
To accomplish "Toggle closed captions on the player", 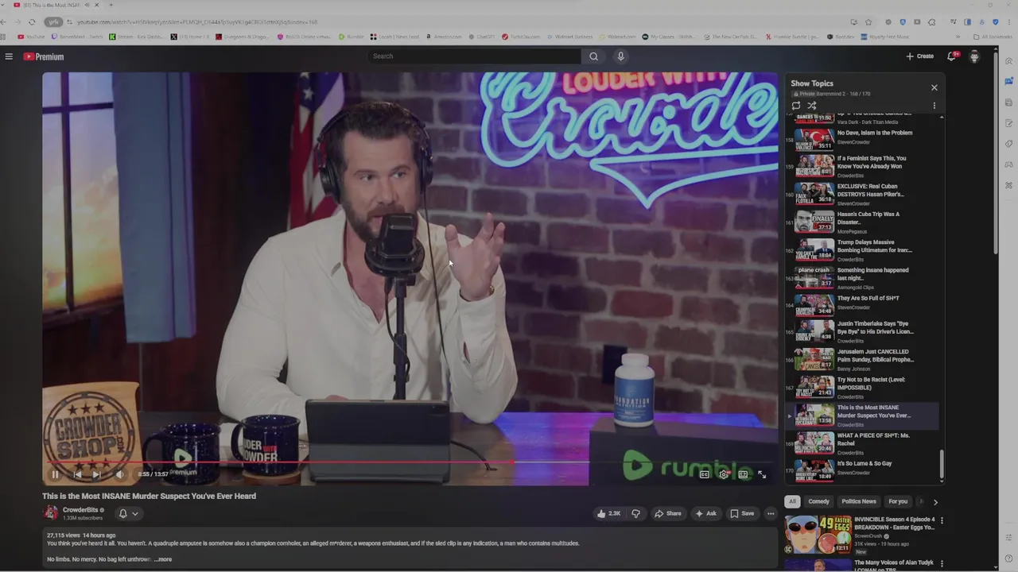I will click(x=704, y=474).
